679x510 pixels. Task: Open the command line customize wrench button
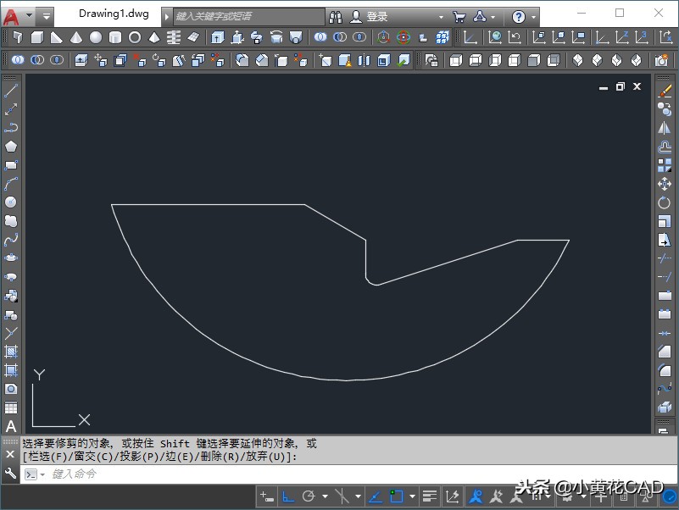10,474
